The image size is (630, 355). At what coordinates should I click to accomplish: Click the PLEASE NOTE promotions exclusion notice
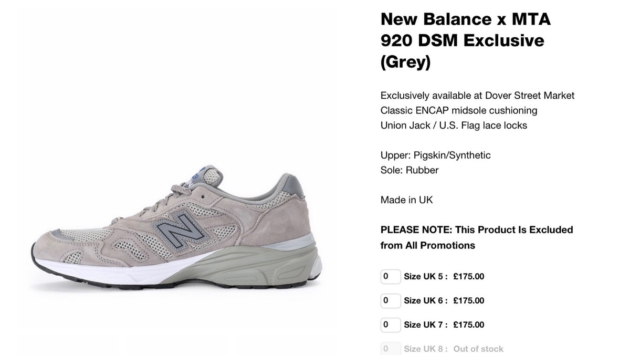(x=476, y=237)
